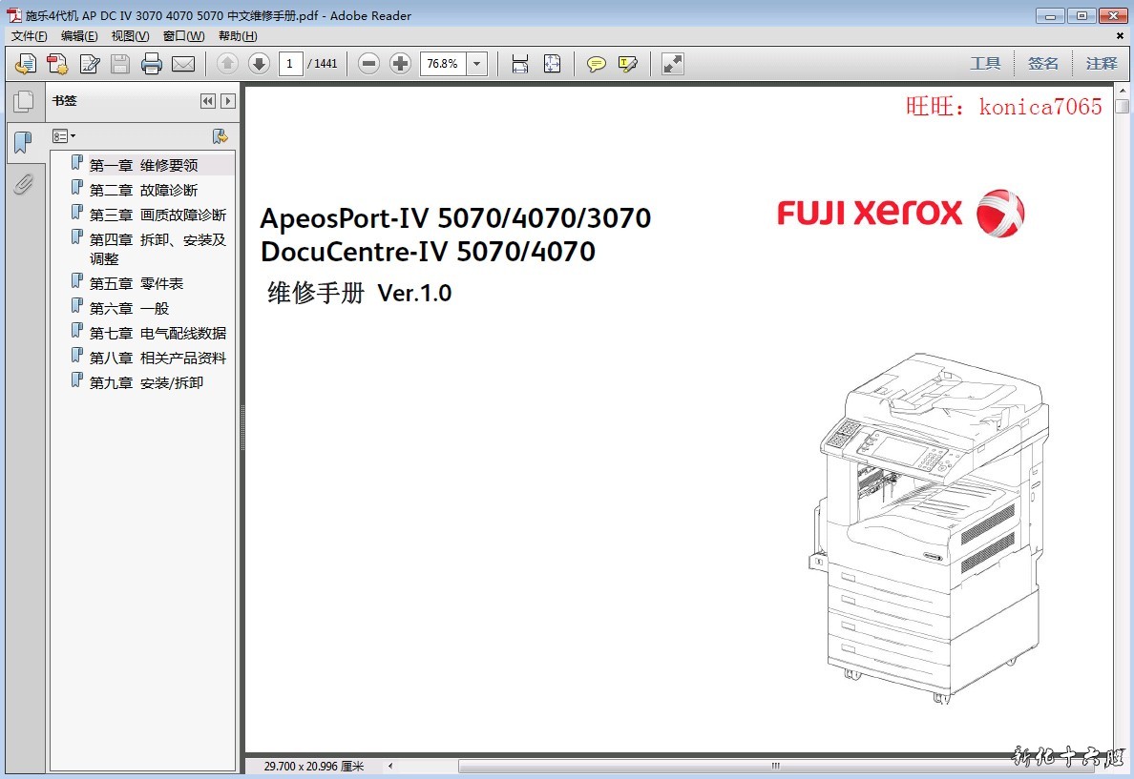The image size is (1134, 779).
Task: Open the zoom percentage dropdown
Action: (477, 64)
